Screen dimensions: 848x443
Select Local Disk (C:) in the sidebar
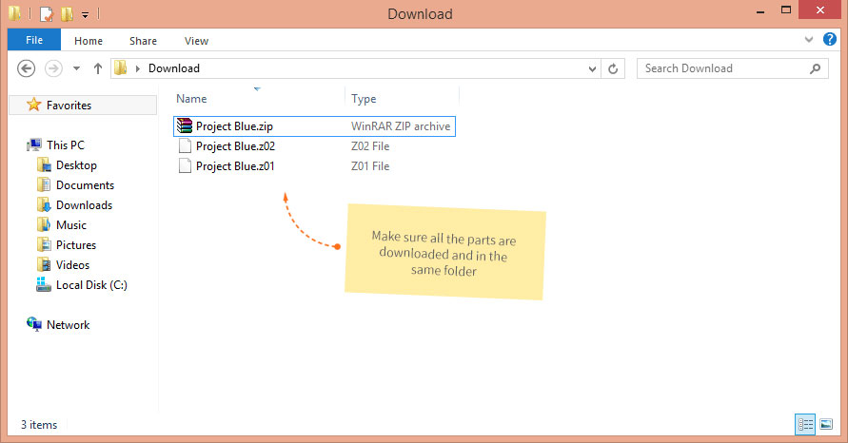(90, 285)
